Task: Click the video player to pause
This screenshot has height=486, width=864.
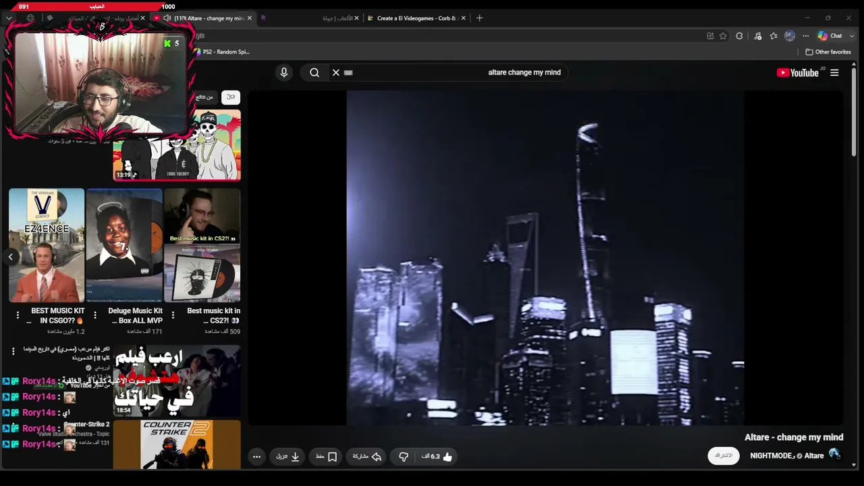Action: click(545, 258)
